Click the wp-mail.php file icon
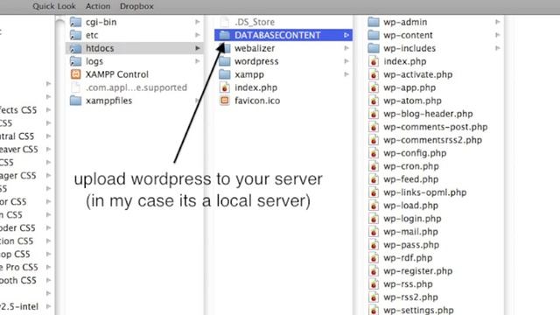 click(374, 232)
